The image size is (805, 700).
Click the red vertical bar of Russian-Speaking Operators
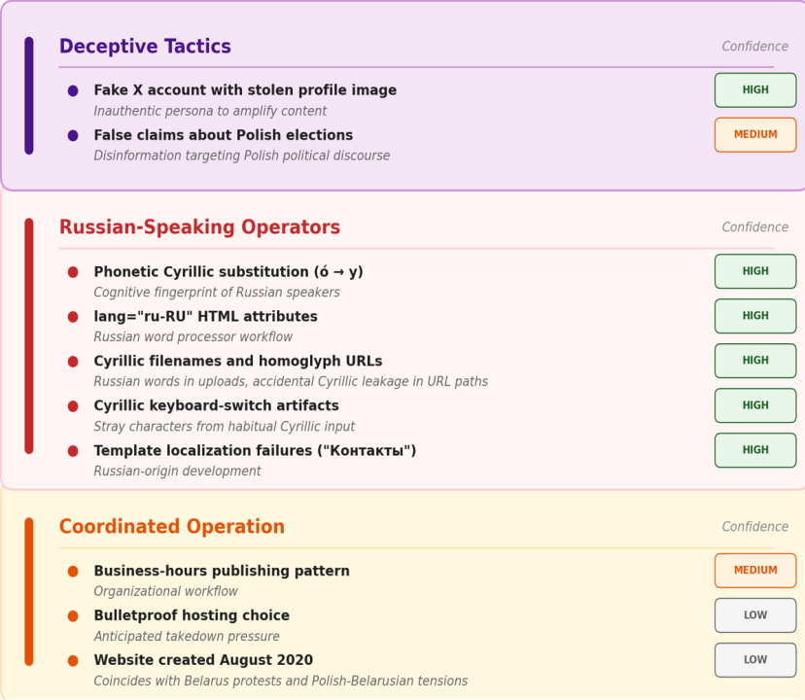pyautogui.click(x=29, y=335)
